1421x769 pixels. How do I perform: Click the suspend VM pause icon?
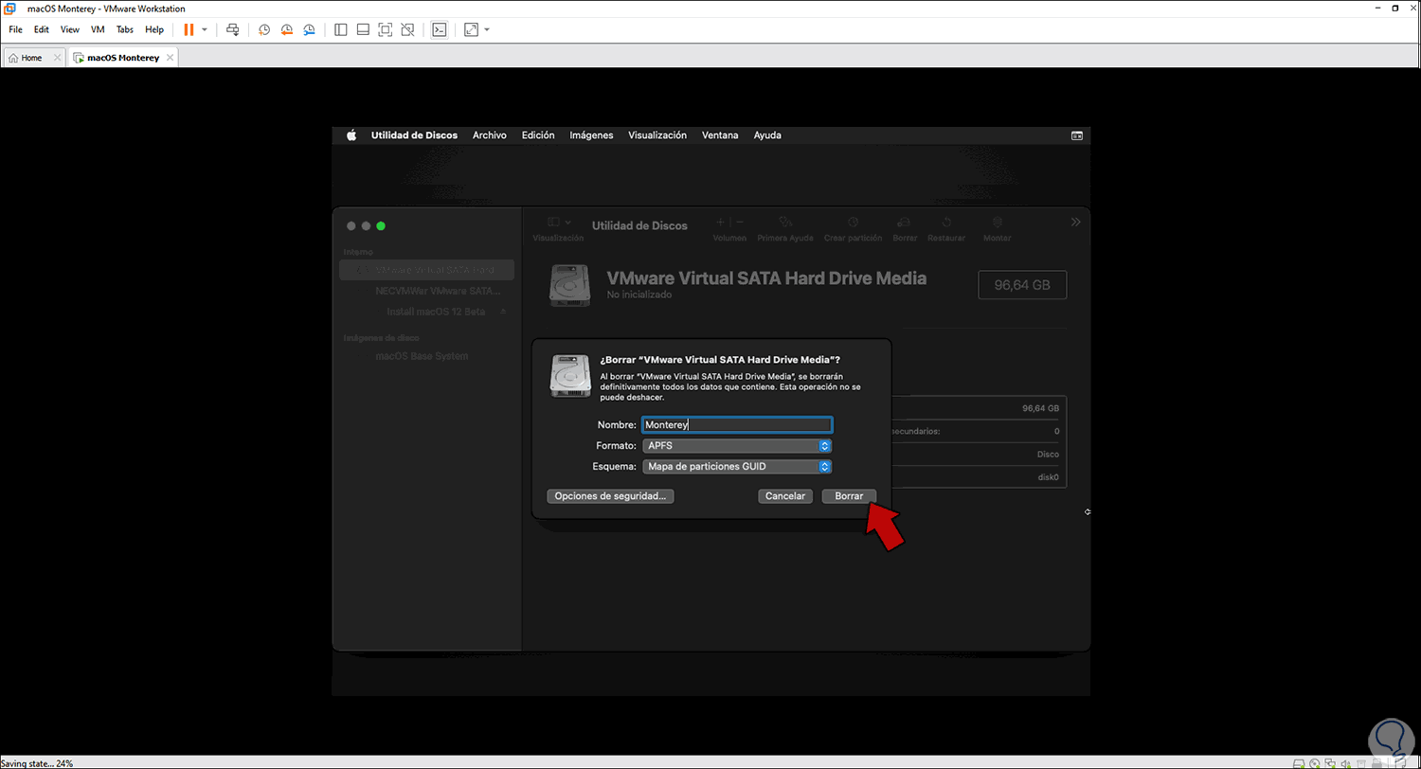189,29
